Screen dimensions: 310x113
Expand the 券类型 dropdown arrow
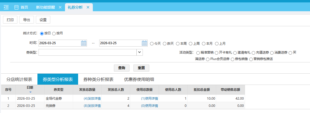click(x=139, y=52)
